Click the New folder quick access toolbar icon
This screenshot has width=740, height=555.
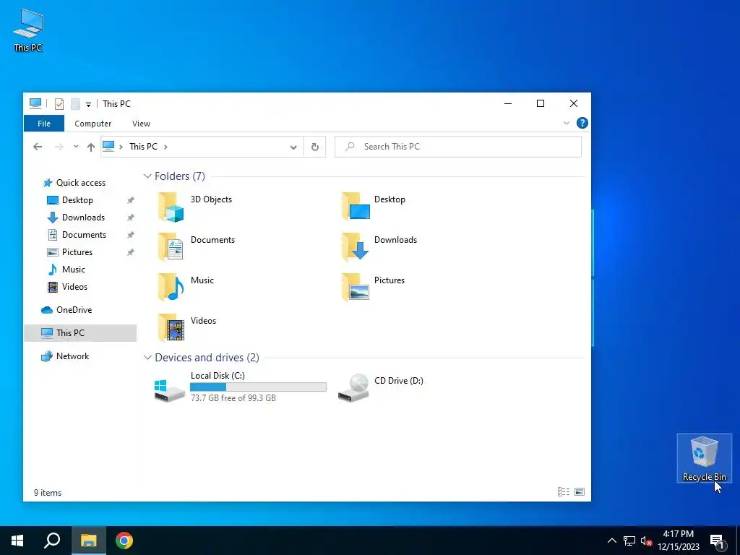(x=75, y=104)
